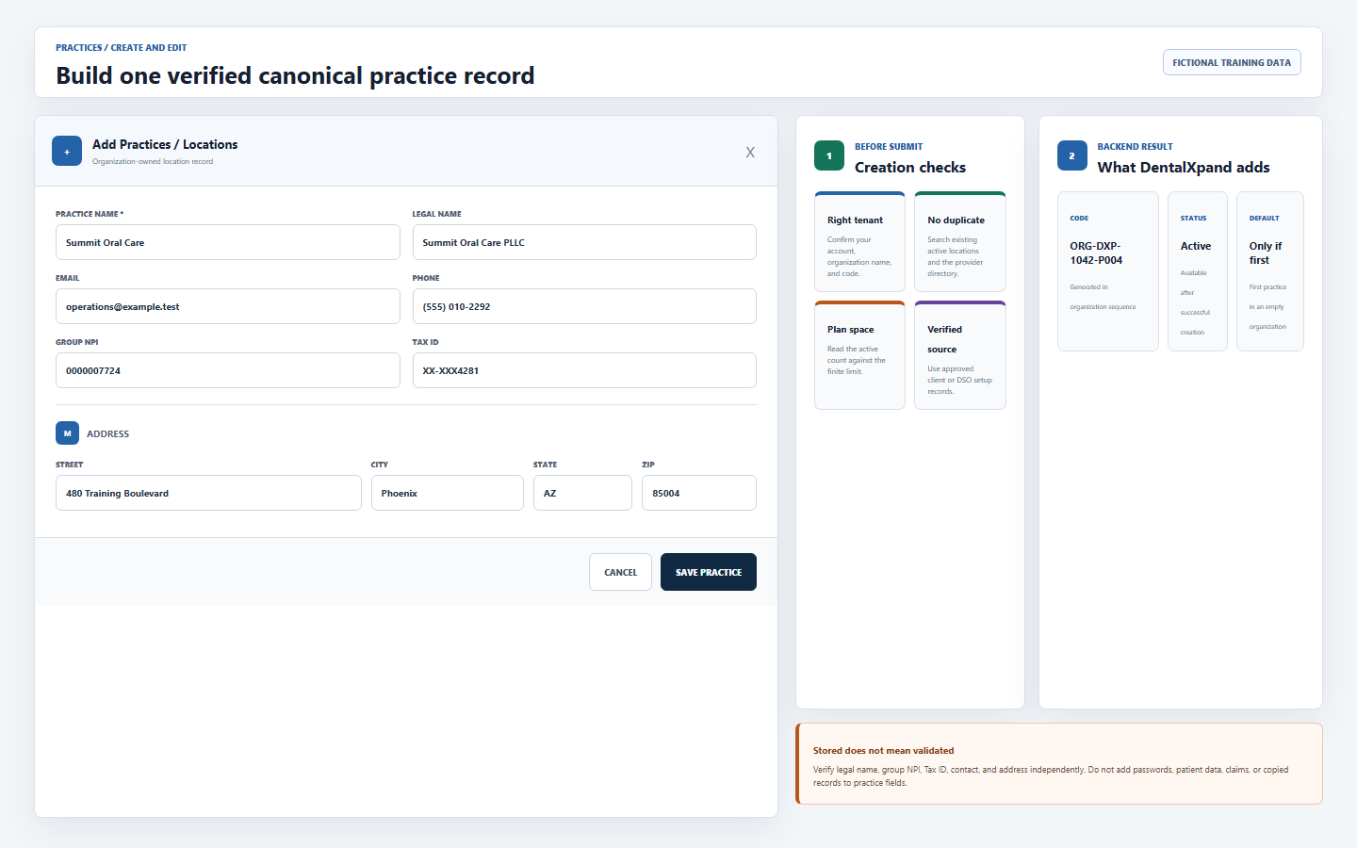
Task: Edit the Practice Name field
Action: 228,242
